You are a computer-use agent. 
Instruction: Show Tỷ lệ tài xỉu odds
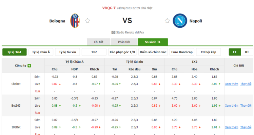pyautogui.click(x=67, y=52)
